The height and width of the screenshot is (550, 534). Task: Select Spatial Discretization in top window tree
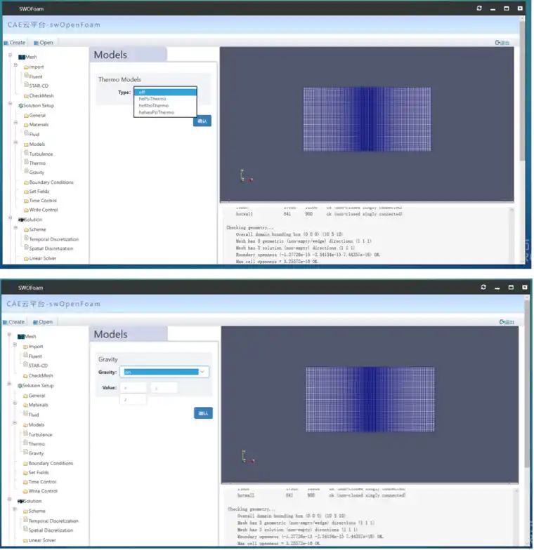[x=51, y=248]
